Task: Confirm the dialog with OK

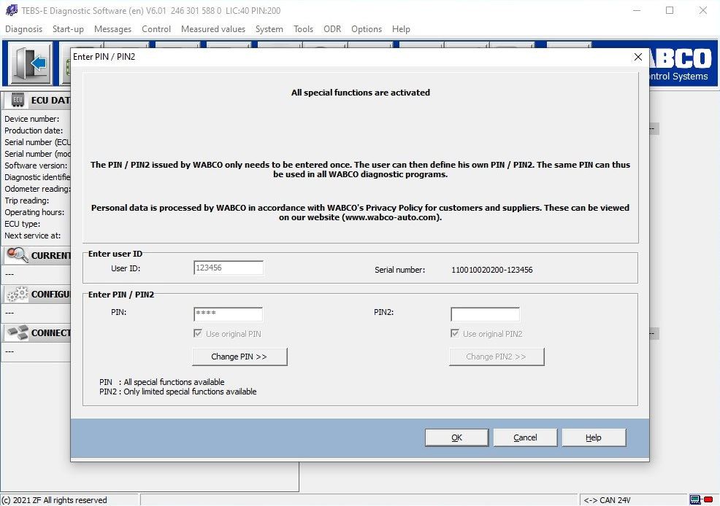Action: point(456,437)
